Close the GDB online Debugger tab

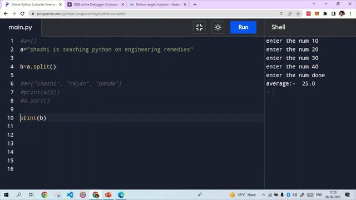[x=122, y=4]
